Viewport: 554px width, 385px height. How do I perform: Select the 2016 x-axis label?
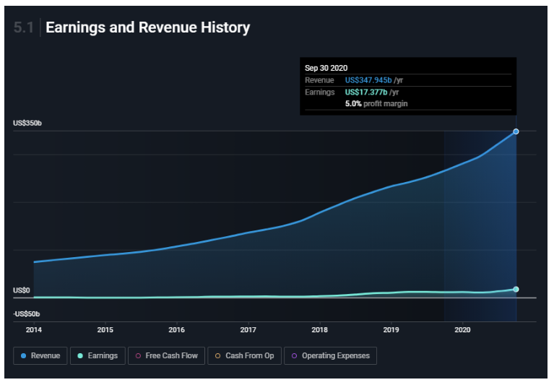(x=176, y=329)
